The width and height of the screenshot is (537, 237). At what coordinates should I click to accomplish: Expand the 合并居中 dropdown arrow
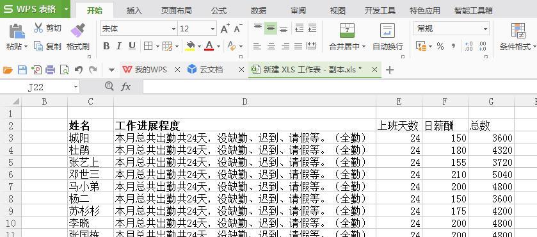pyautogui.click(x=364, y=47)
